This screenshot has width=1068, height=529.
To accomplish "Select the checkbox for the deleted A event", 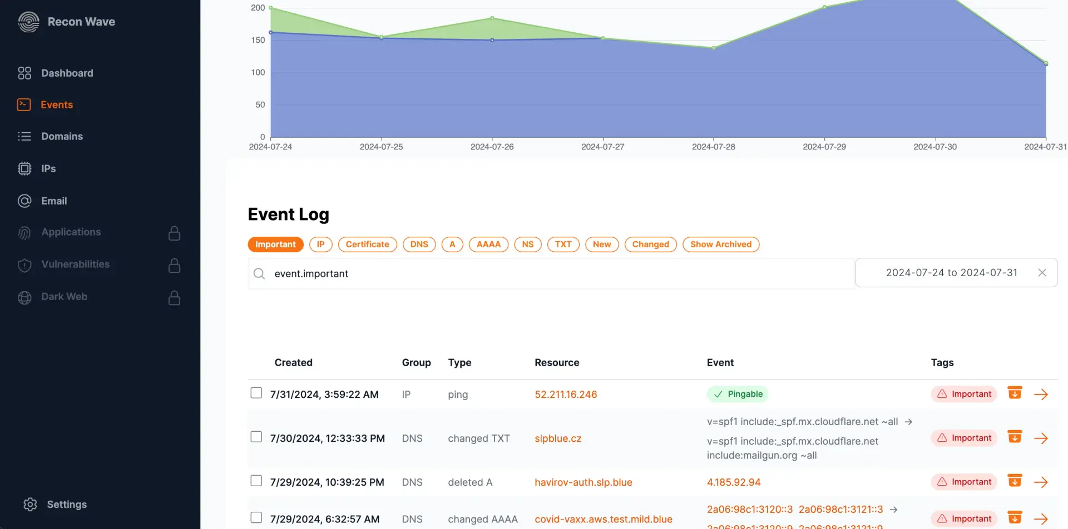I will point(256,480).
